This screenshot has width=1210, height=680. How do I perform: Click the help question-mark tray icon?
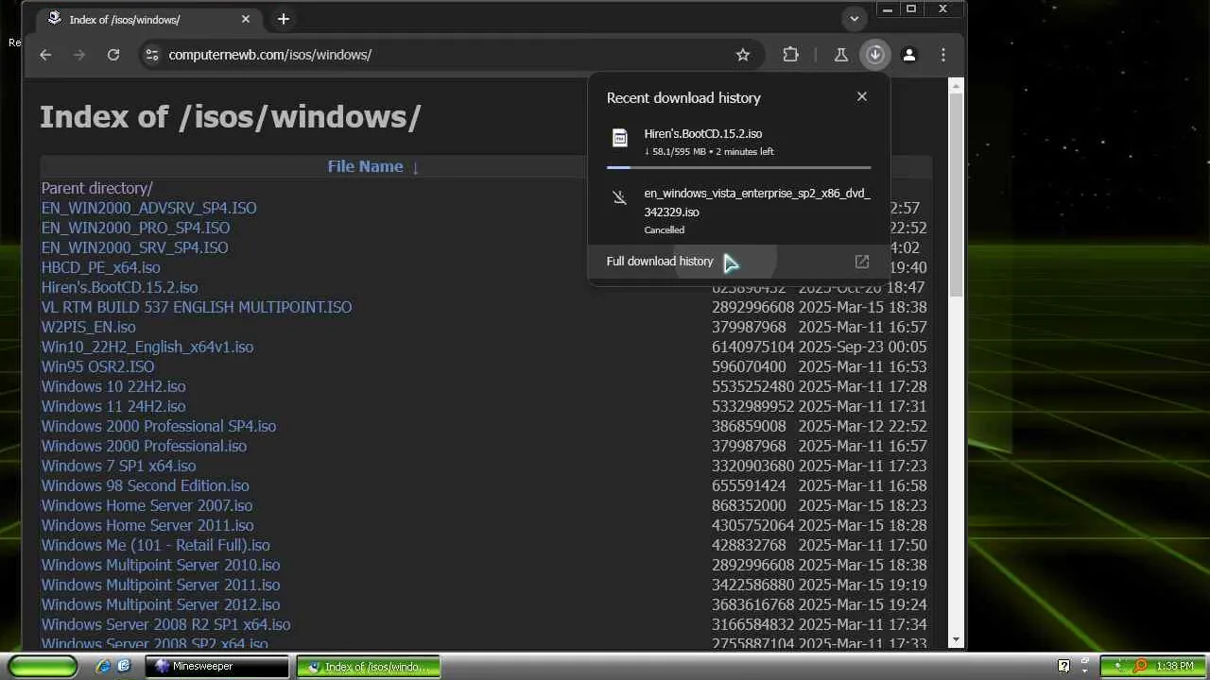[1063, 666]
